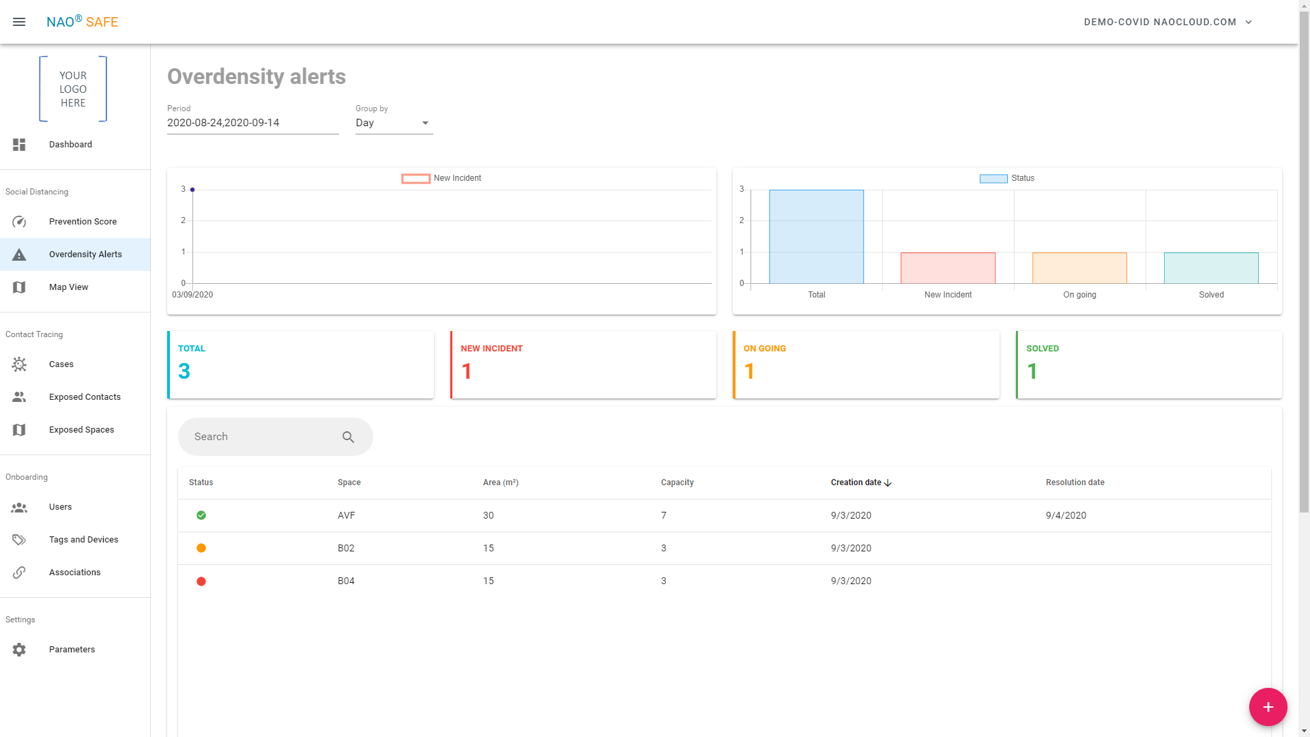This screenshot has height=737, width=1310.
Task: Click the New Incident bar in chart
Action: pyautogui.click(x=948, y=268)
